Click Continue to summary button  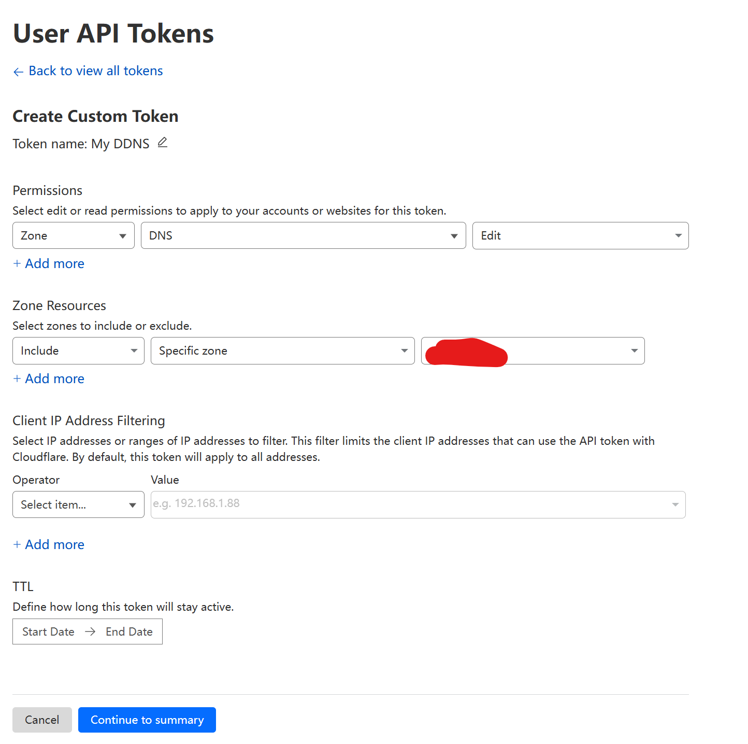[x=147, y=720]
